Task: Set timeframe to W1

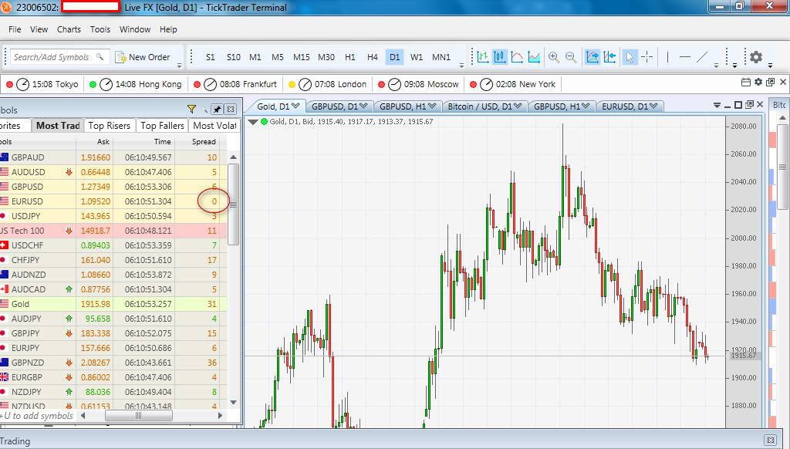Action: pyautogui.click(x=417, y=57)
